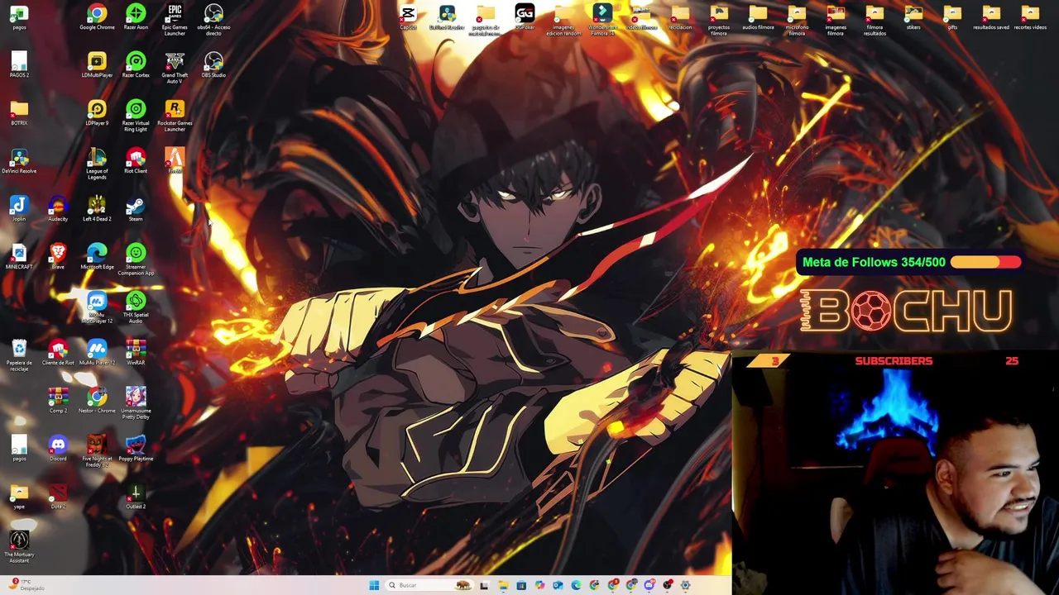The width and height of the screenshot is (1059, 595).
Task: Open the Wondershare Filmora 14 shortcut
Action: click(x=602, y=20)
